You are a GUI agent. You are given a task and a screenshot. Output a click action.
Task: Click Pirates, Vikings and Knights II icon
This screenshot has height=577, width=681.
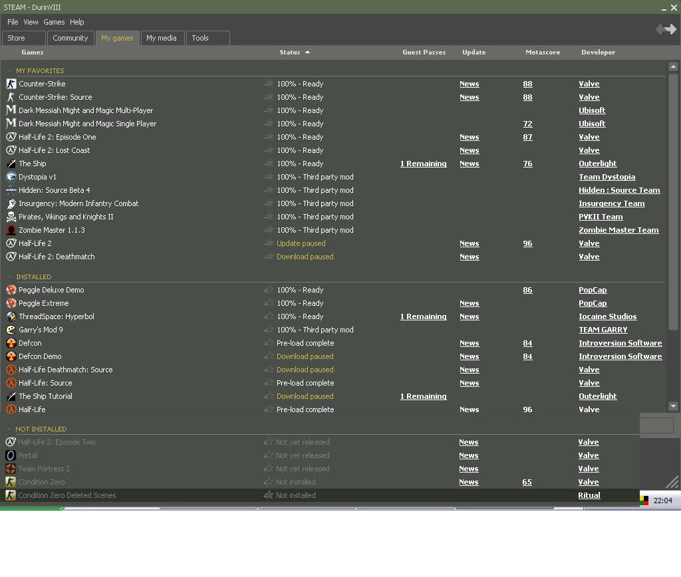(x=11, y=217)
